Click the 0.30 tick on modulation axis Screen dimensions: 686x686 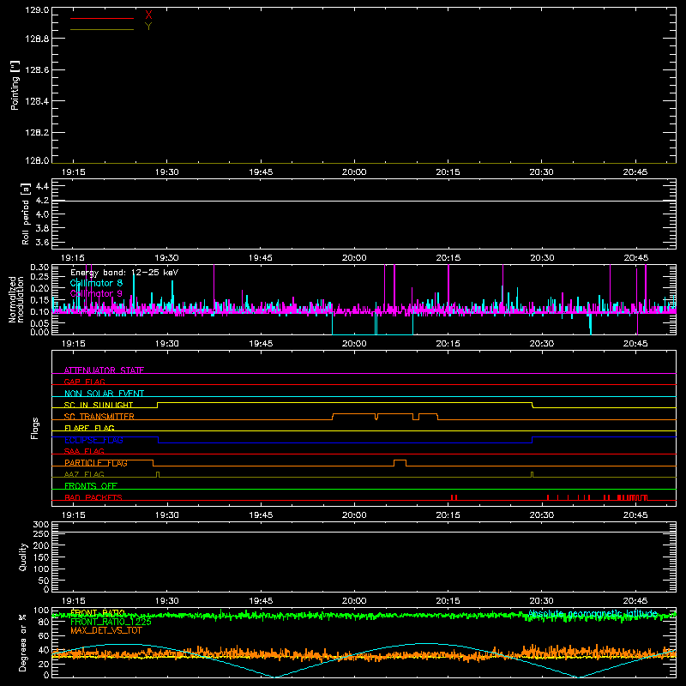click(x=39, y=268)
